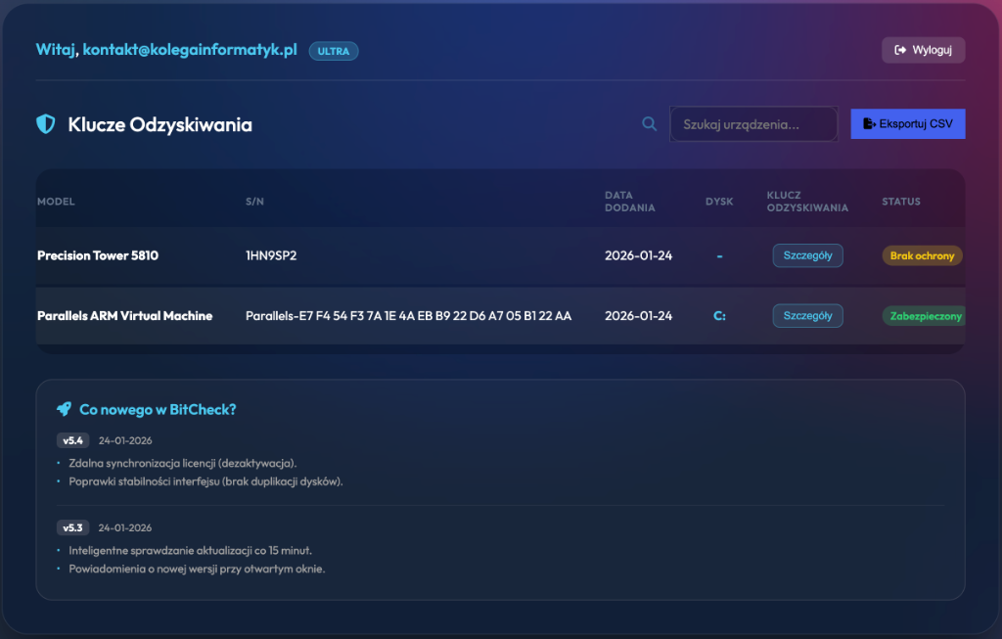The width and height of the screenshot is (1002, 639).
Task: Click the Zabezpieczony status badge
Action: pyautogui.click(x=924, y=316)
